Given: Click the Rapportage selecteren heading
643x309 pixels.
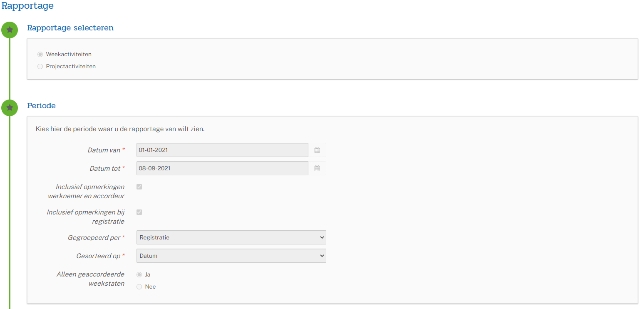Looking at the screenshot, I should (x=70, y=28).
